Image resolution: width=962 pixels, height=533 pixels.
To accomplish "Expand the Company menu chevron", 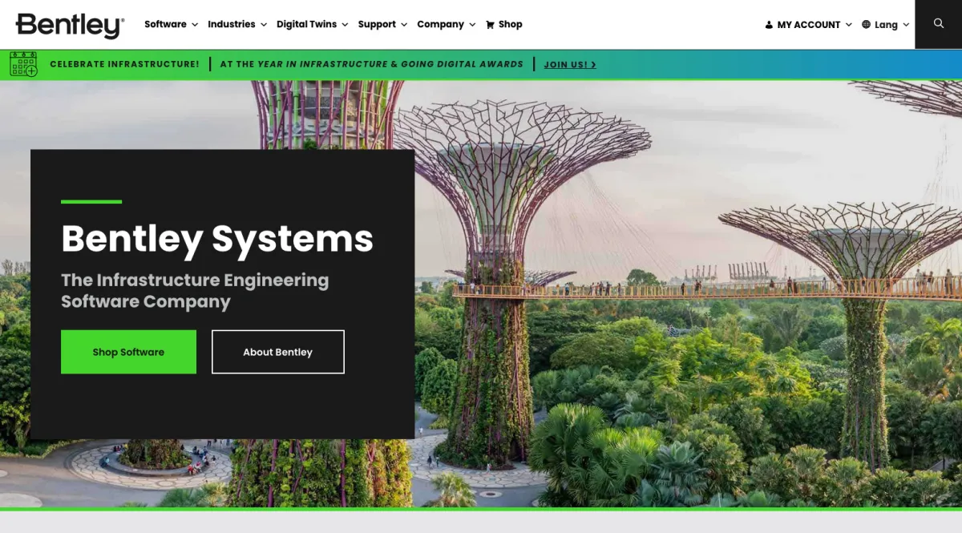I will [472, 25].
